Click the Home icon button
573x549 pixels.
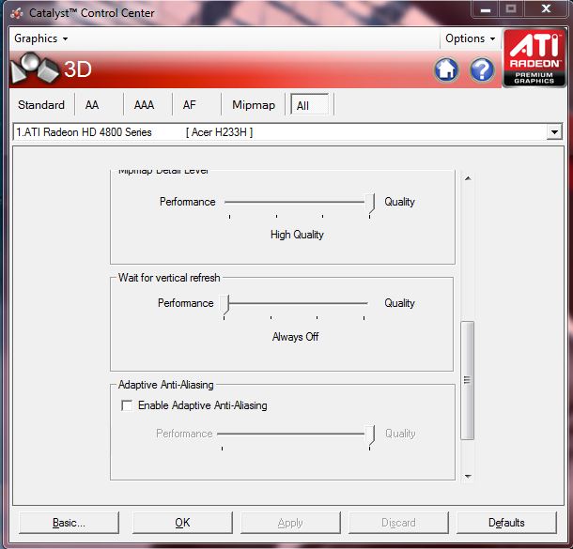[x=446, y=69]
